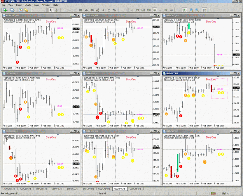Screen dimensions: 243x196
Task: Select the Cursor arrow tool
Action: pos(51,10)
